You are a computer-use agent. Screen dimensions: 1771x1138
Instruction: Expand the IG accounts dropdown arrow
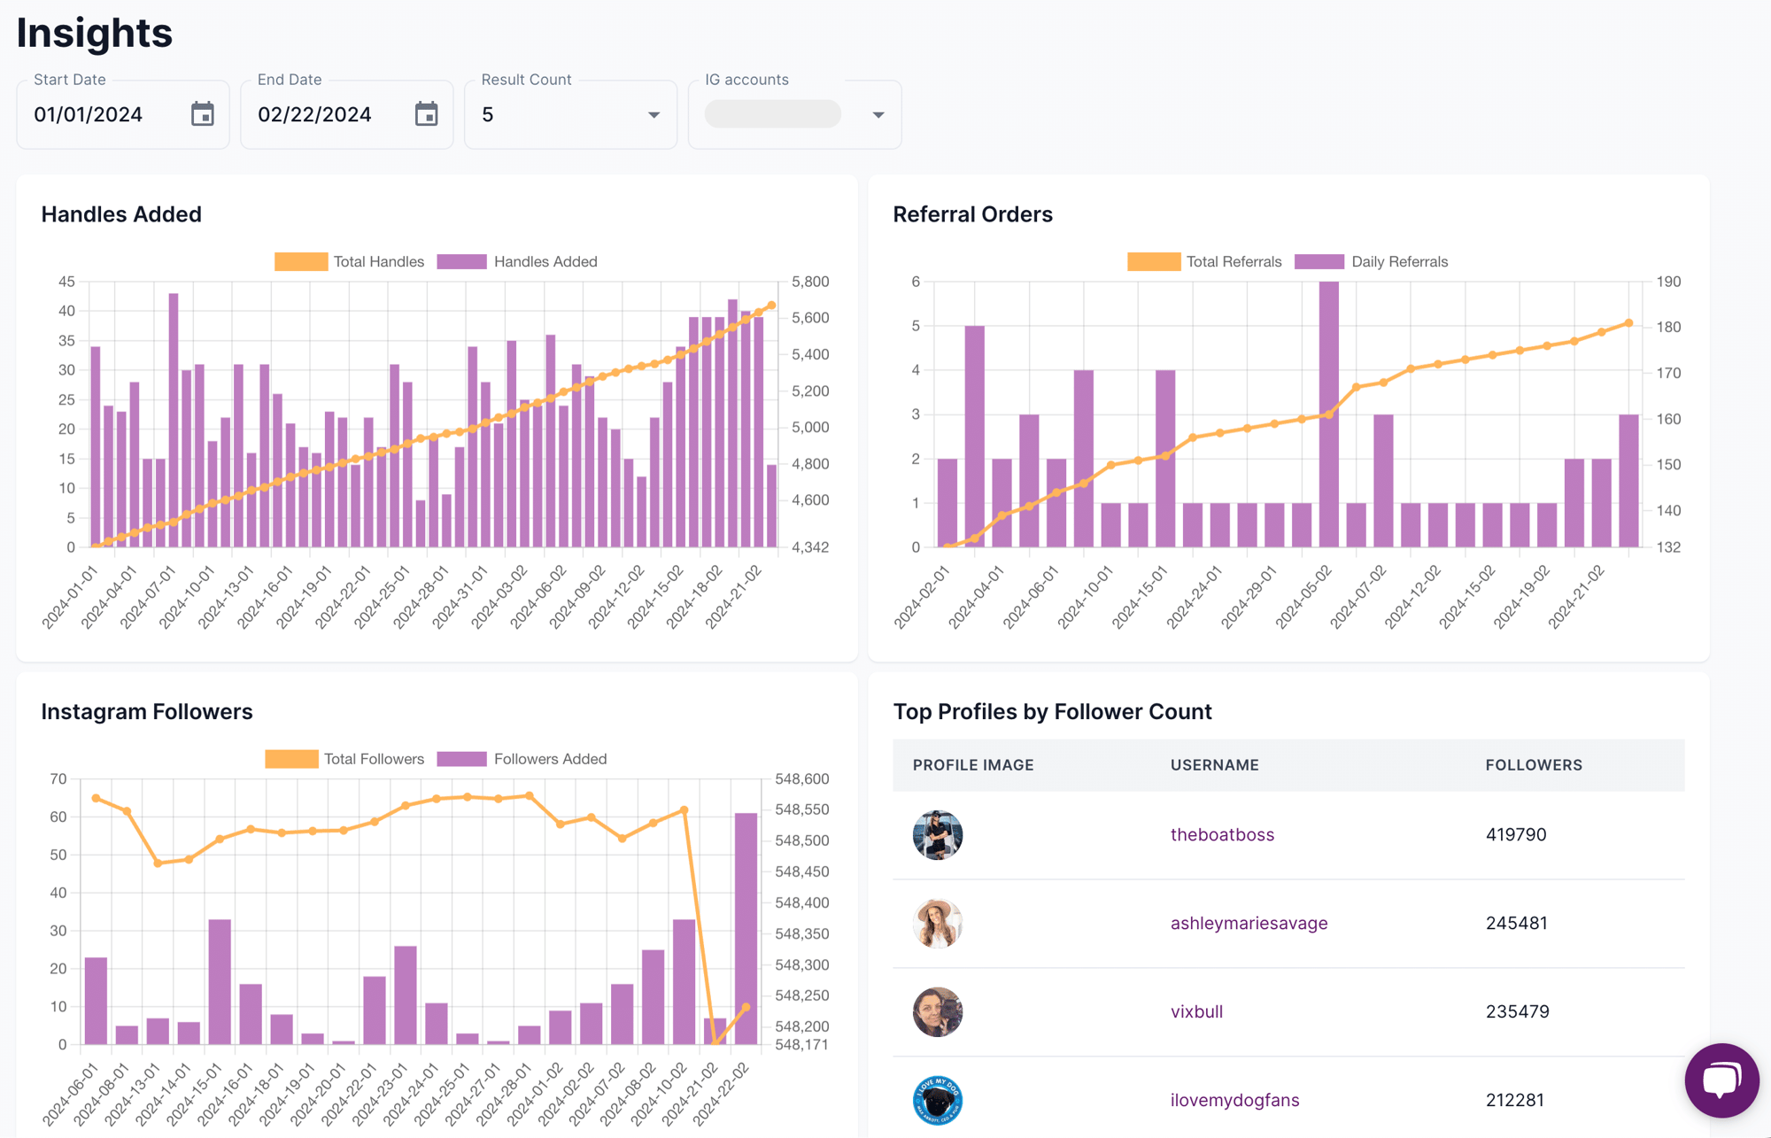(878, 115)
